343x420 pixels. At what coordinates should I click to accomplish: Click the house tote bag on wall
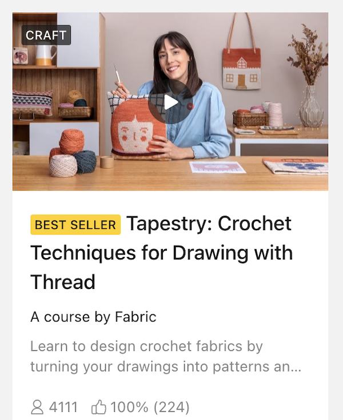pos(242,69)
